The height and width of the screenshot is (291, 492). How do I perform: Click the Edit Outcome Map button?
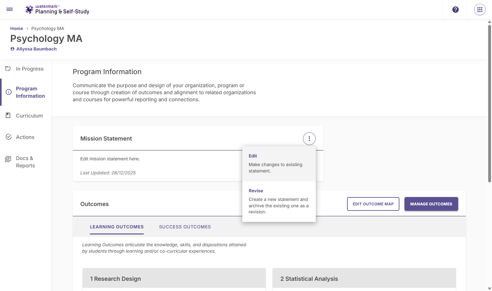(373, 204)
